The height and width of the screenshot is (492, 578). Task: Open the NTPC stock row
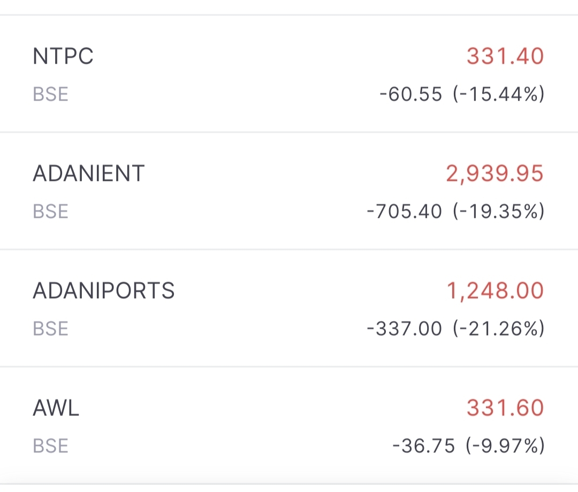pyautogui.click(x=63, y=56)
